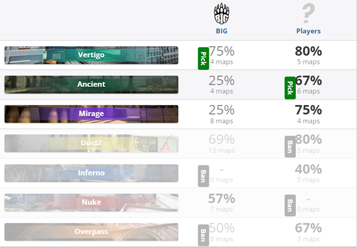Viewport: 357px width, 248px height.
Task: Click the question mark Players team icon
Action: pos(308,13)
